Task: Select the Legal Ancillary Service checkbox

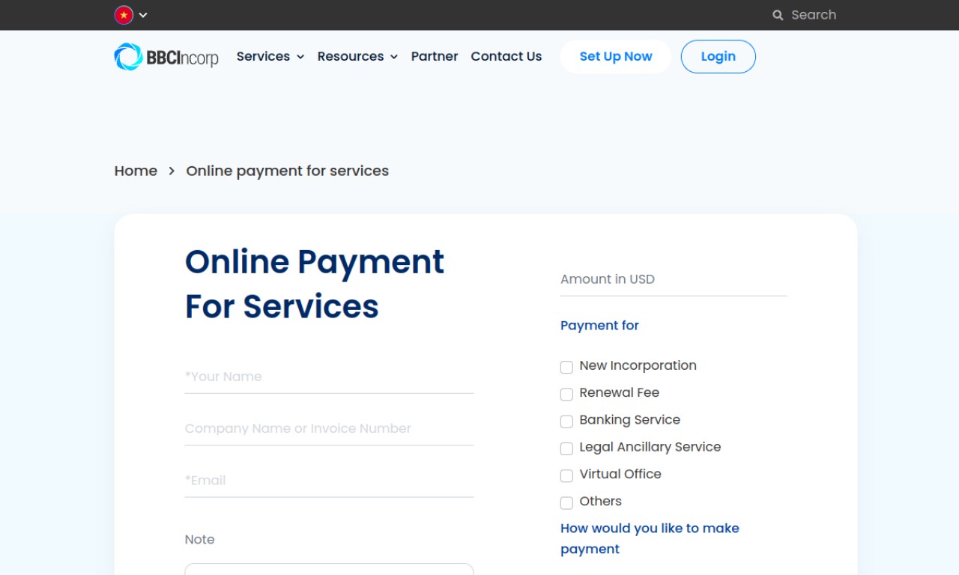Action: tap(566, 448)
